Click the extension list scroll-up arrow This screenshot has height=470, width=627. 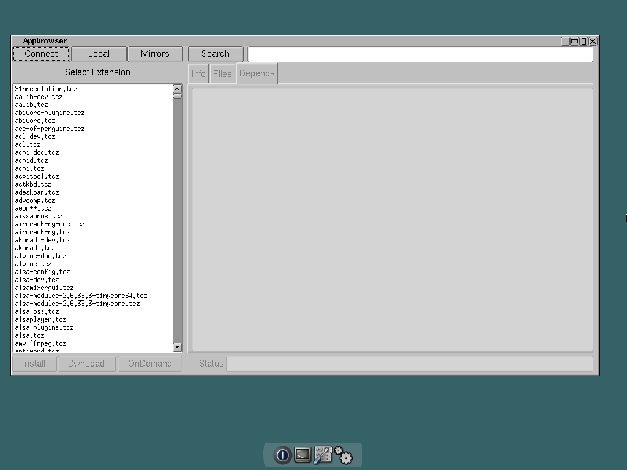click(x=177, y=89)
